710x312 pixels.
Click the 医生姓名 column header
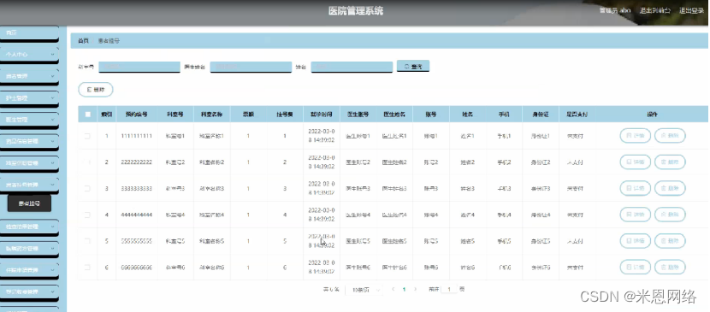(394, 115)
